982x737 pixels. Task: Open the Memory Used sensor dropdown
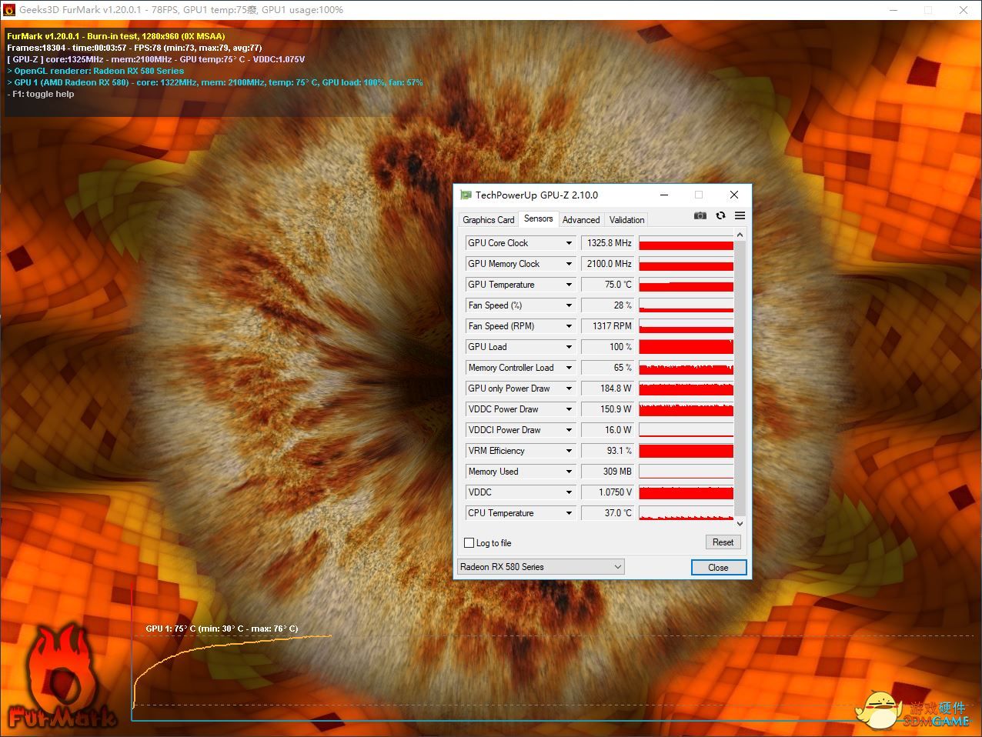(x=569, y=472)
